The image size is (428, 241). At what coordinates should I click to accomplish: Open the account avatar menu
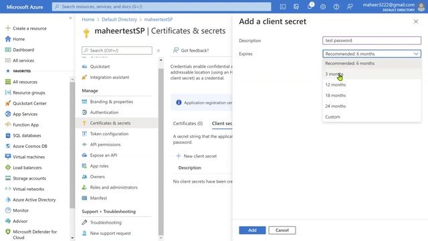tap(421, 7)
